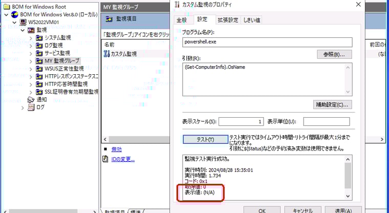Collapse the WS2022VM01 tree node
This screenshot has width=389, height=213.
(x=15, y=23)
